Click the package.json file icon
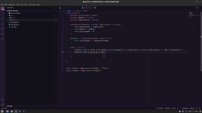The width and height of the screenshot is (202, 113). tap(9, 22)
